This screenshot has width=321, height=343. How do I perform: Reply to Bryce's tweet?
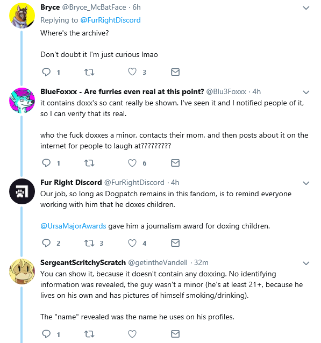[x=46, y=72]
